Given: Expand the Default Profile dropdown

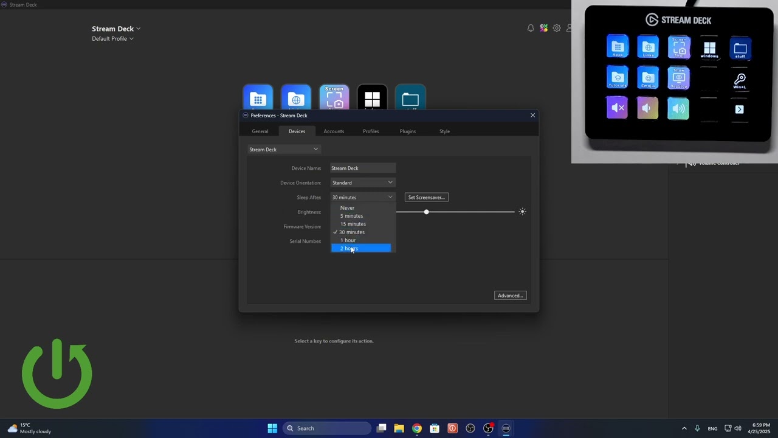Looking at the screenshot, I should 112,38.
